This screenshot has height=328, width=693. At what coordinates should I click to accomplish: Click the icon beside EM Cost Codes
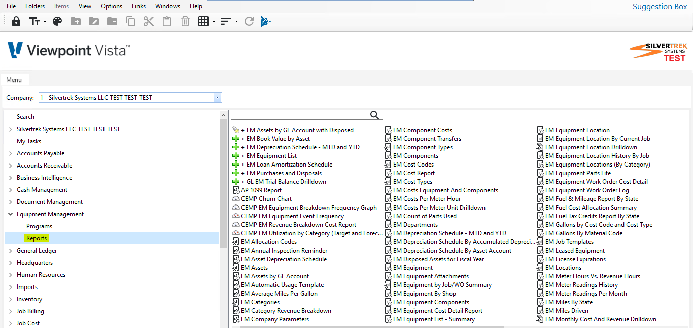click(388, 165)
